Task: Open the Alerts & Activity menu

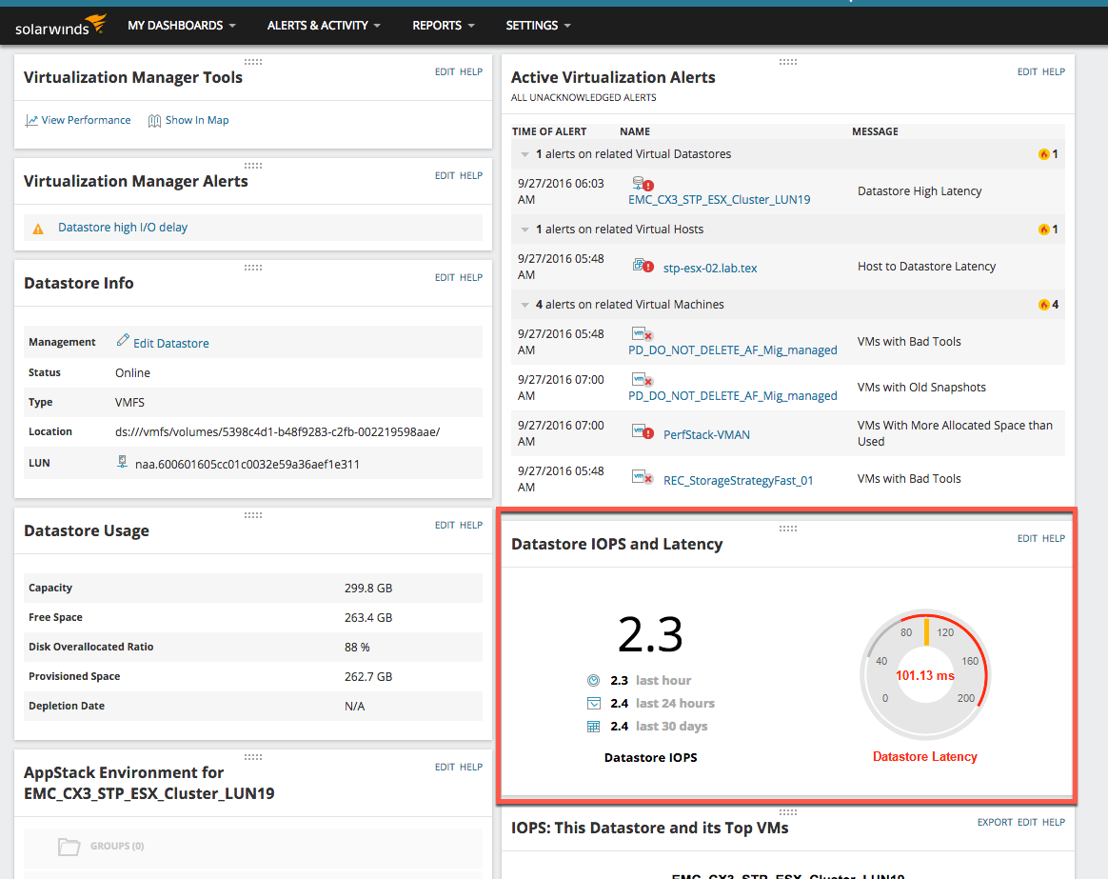Action: [x=324, y=26]
